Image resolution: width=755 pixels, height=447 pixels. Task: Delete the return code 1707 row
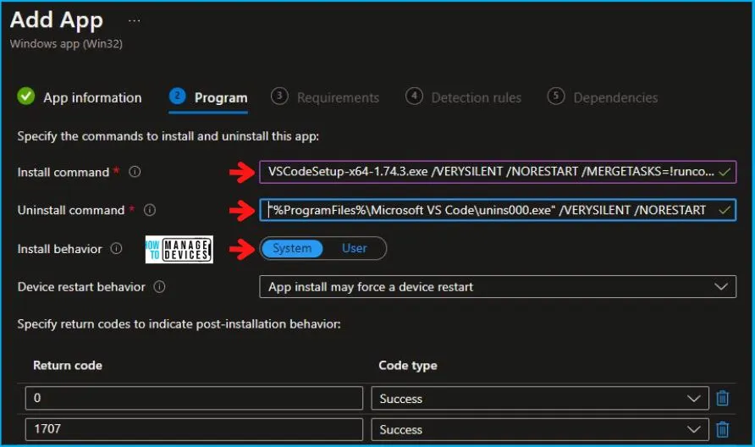pyautogui.click(x=722, y=429)
